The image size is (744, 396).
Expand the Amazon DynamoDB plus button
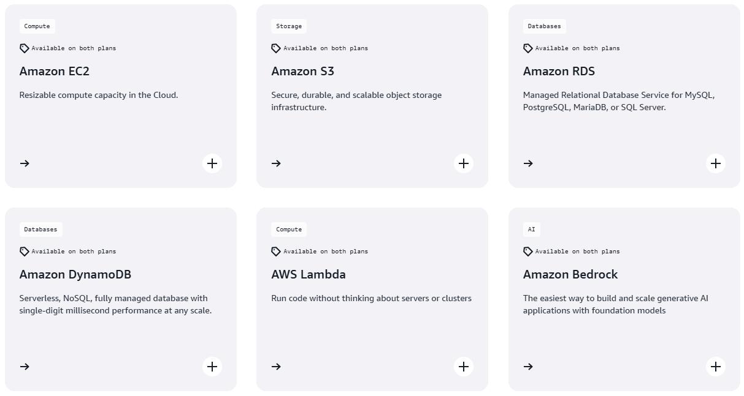click(x=212, y=367)
